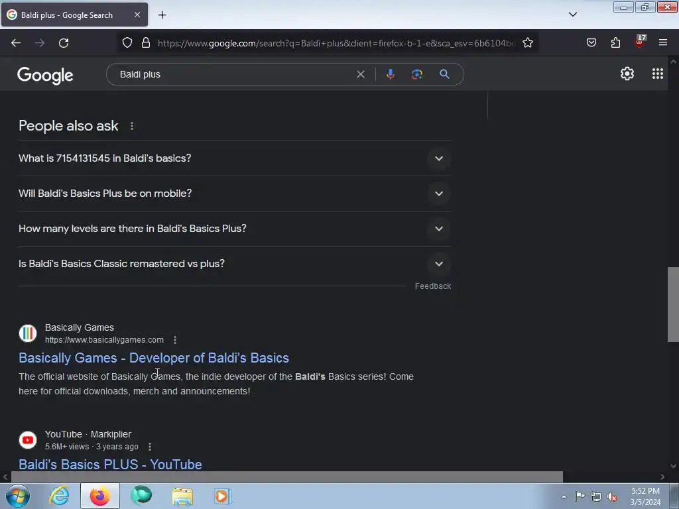The image size is (679, 509).
Task: Click the vertical scrollbar thumb
Action: (x=673, y=304)
